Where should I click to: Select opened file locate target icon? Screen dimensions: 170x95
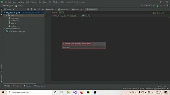pos(28,9)
